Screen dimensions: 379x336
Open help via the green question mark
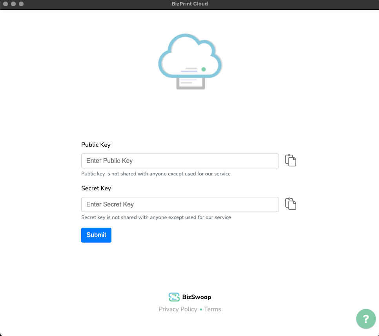[x=366, y=319]
